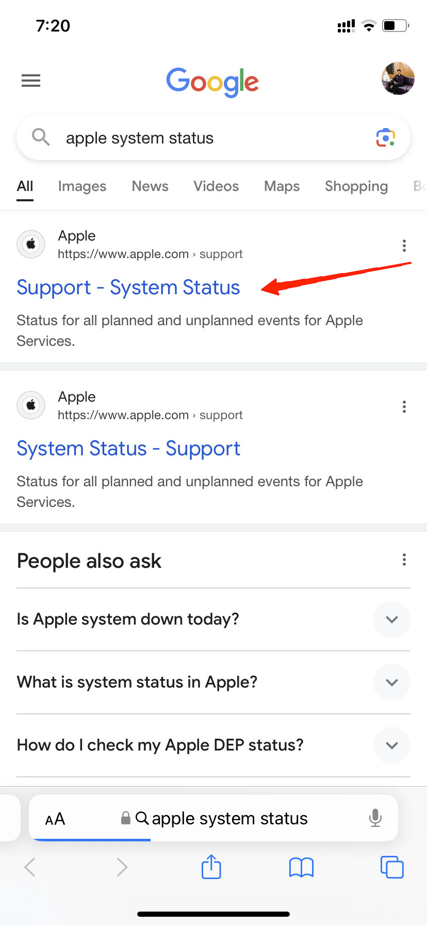
Task: Open the Google hamburger menu
Action: pos(31,81)
